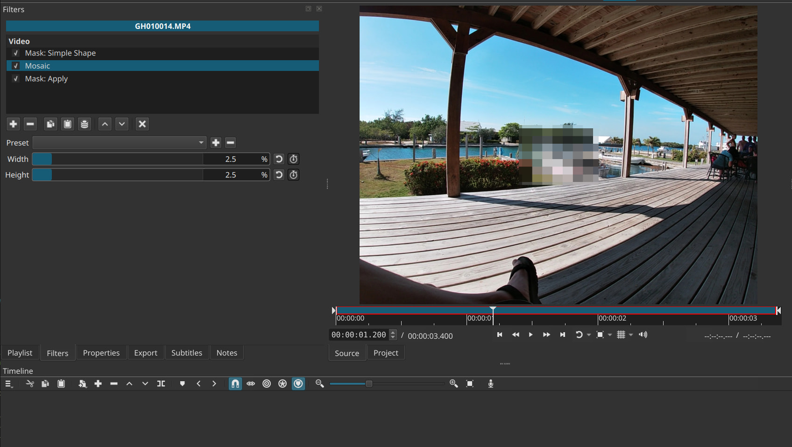Image resolution: width=792 pixels, height=447 pixels.
Task: Toggle timeline snapping magnet icon
Action: point(235,384)
